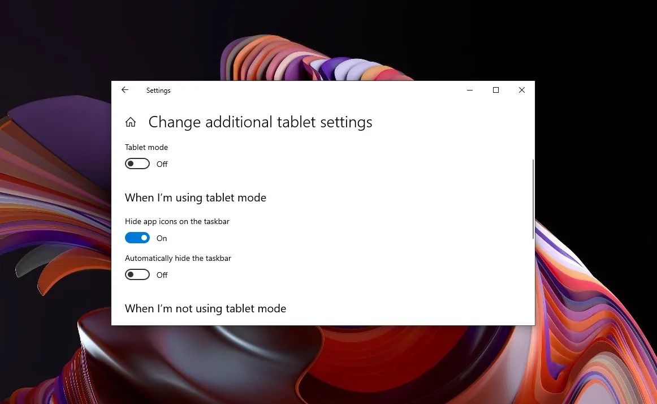The width and height of the screenshot is (657, 404).
Task: Click the 'Off' status text beside Tablet mode toggle
Action: pyautogui.click(x=162, y=164)
